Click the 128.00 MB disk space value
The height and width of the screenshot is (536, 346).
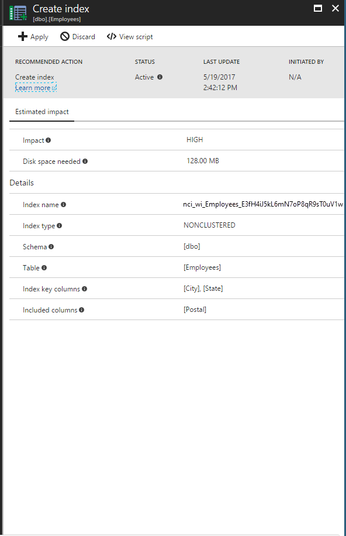[203, 161]
